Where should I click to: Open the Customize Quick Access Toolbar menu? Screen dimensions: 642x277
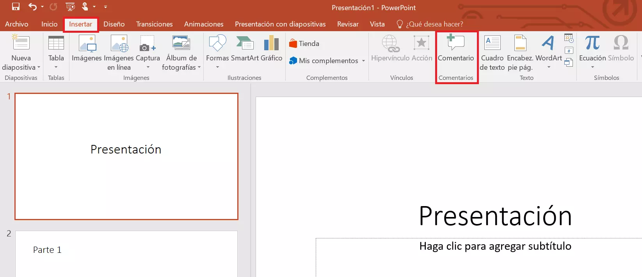(x=105, y=7)
